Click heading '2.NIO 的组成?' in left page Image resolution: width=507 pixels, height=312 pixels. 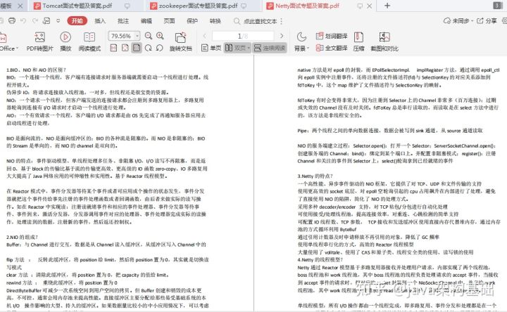[23, 237]
